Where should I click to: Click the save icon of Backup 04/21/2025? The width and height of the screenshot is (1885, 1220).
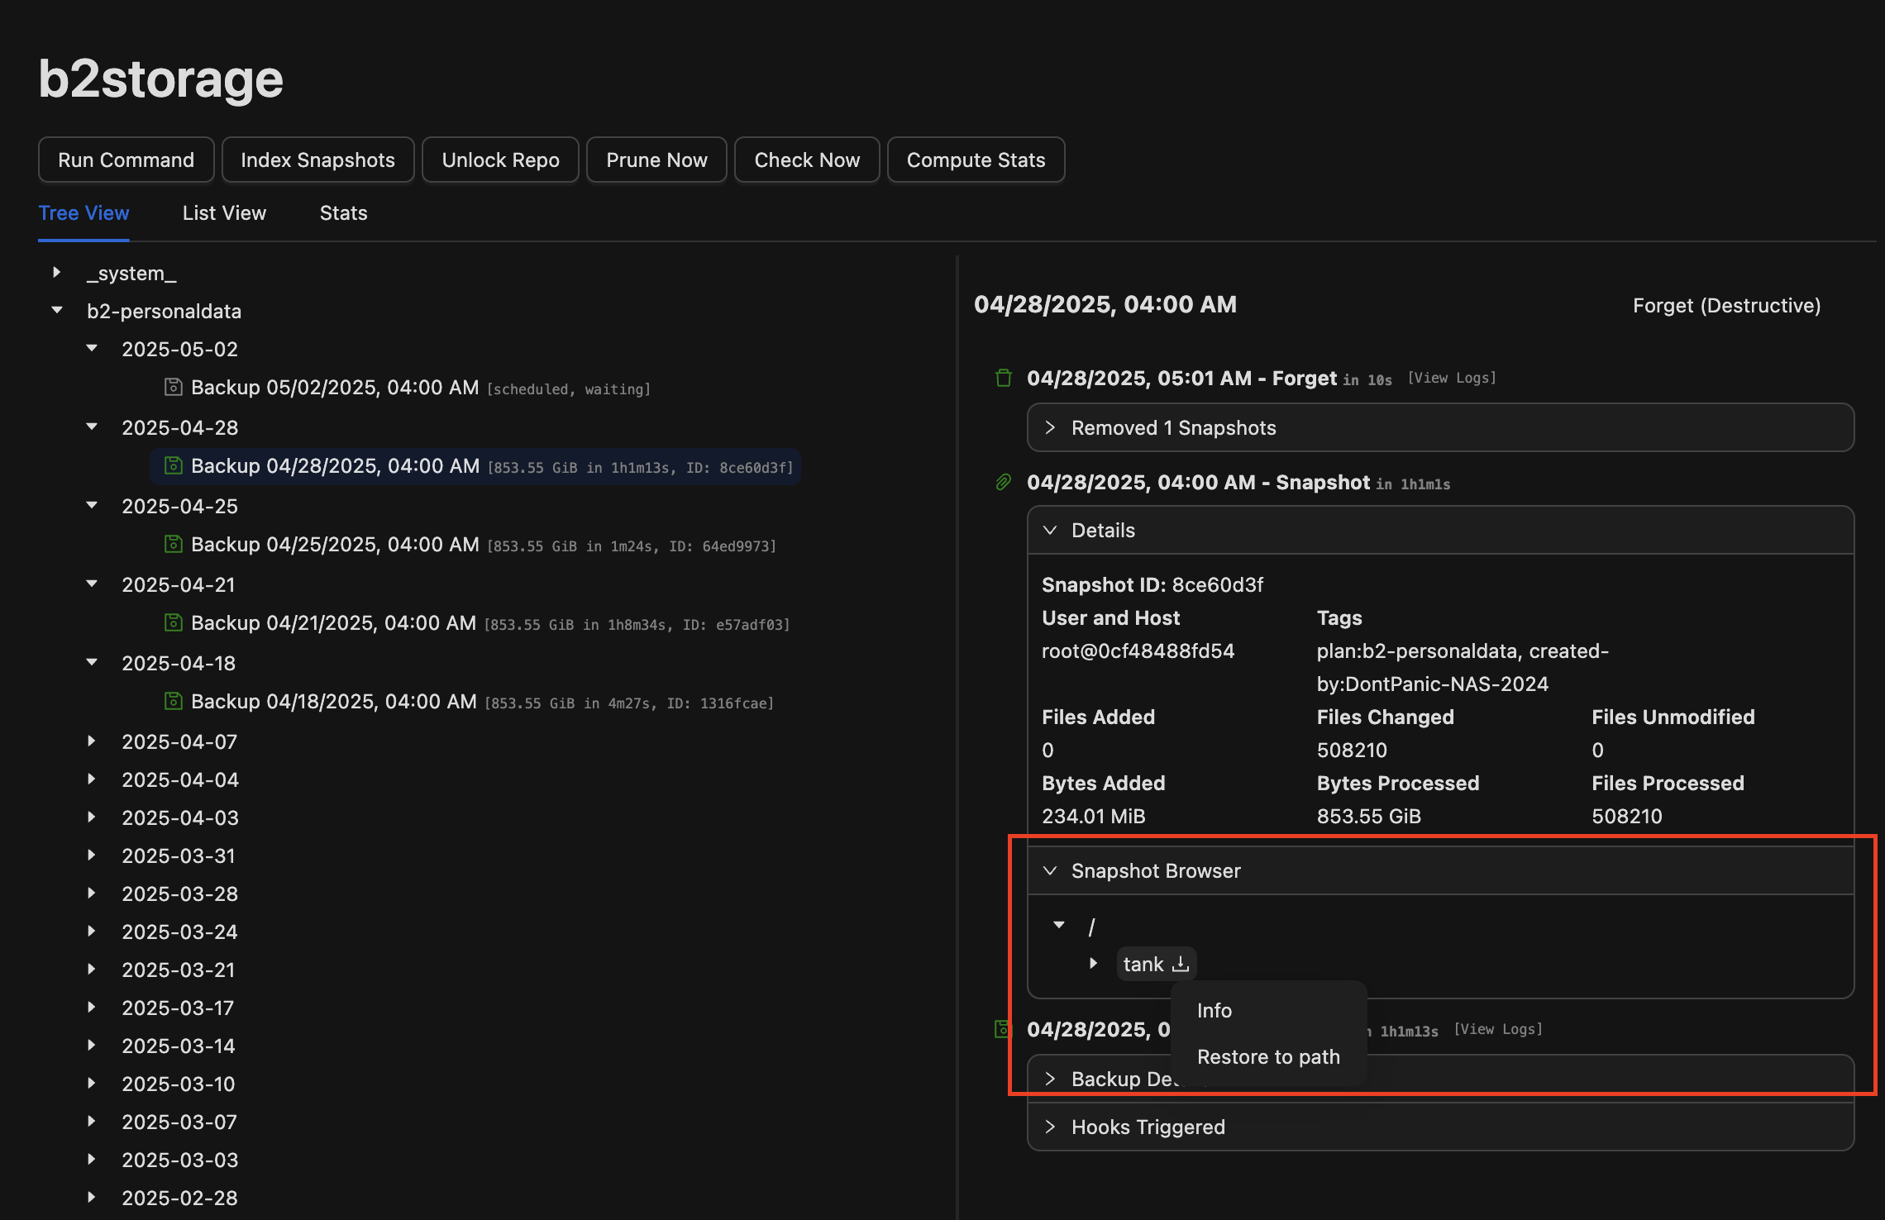[x=173, y=622]
